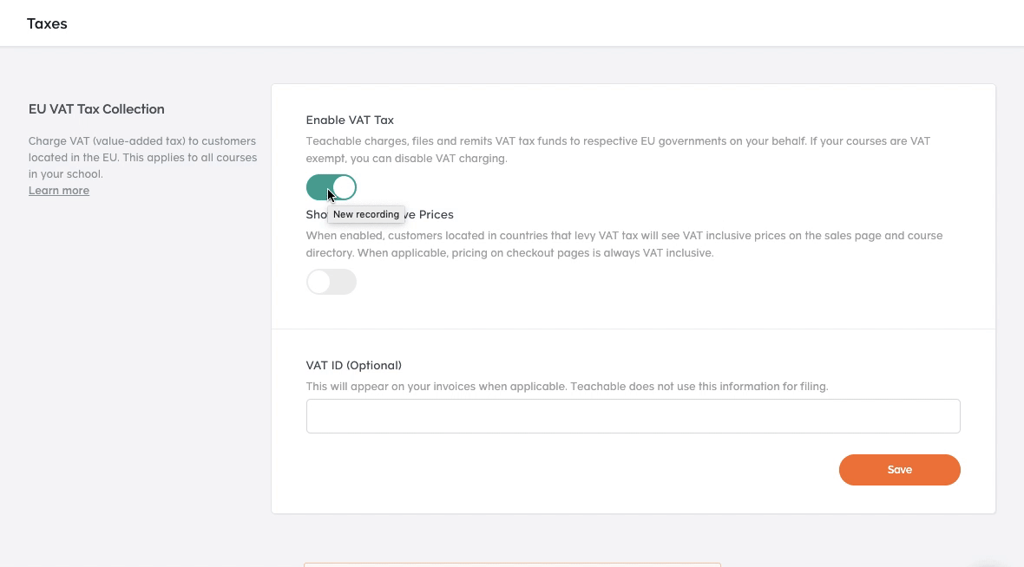Screen dimensions: 1024x567
Task: Click the Enable VAT Tax label
Action: click(350, 120)
